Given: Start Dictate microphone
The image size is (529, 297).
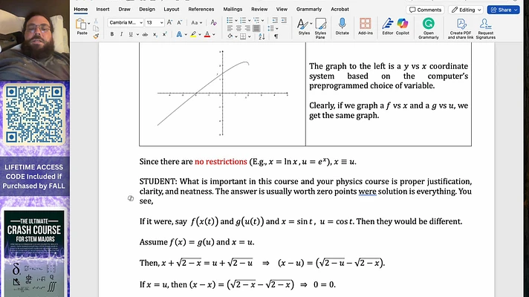Looking at the screenshot, I should (x=342, y=27).
